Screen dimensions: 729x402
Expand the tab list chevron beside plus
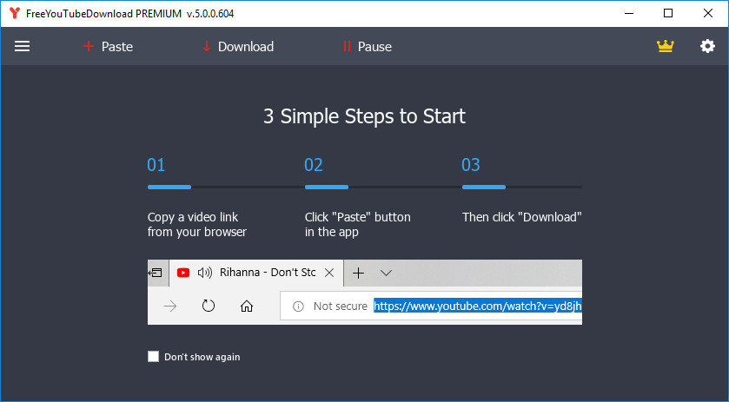(x=386, y=273)
